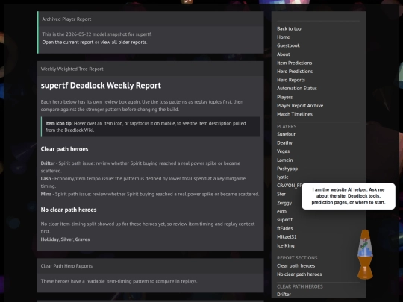
Task: Select player eido
Action: click(x=281, y=211)
